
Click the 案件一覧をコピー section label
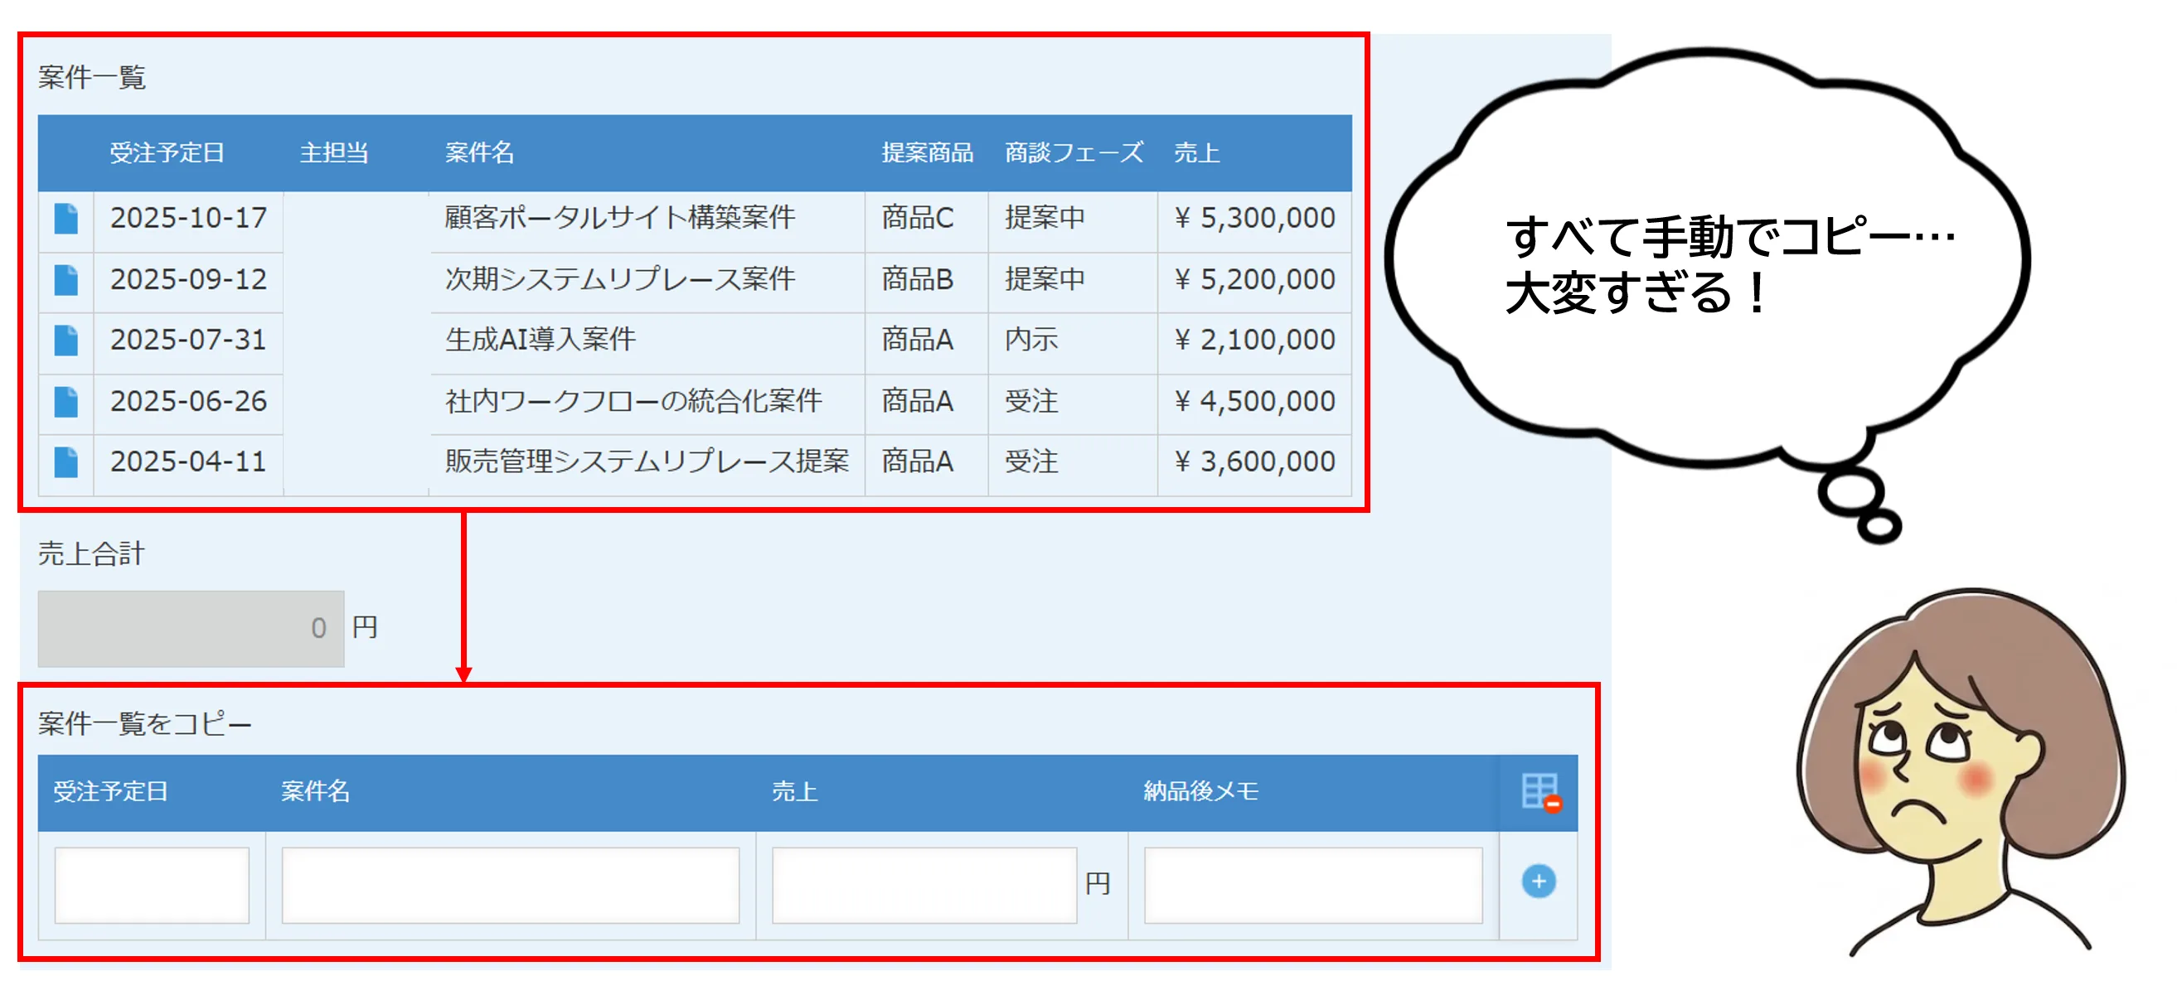[144, 724]
